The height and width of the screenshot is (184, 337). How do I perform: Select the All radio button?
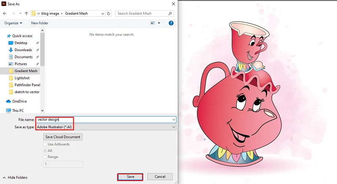(x=45, y=151)
